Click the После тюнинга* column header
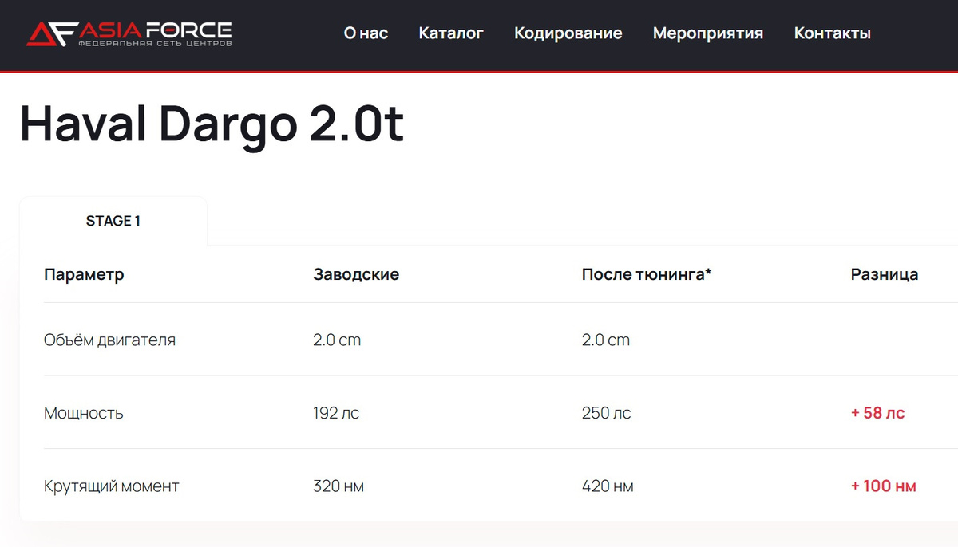The height and width of the screenshot is (547, 958). pos(647,275)
